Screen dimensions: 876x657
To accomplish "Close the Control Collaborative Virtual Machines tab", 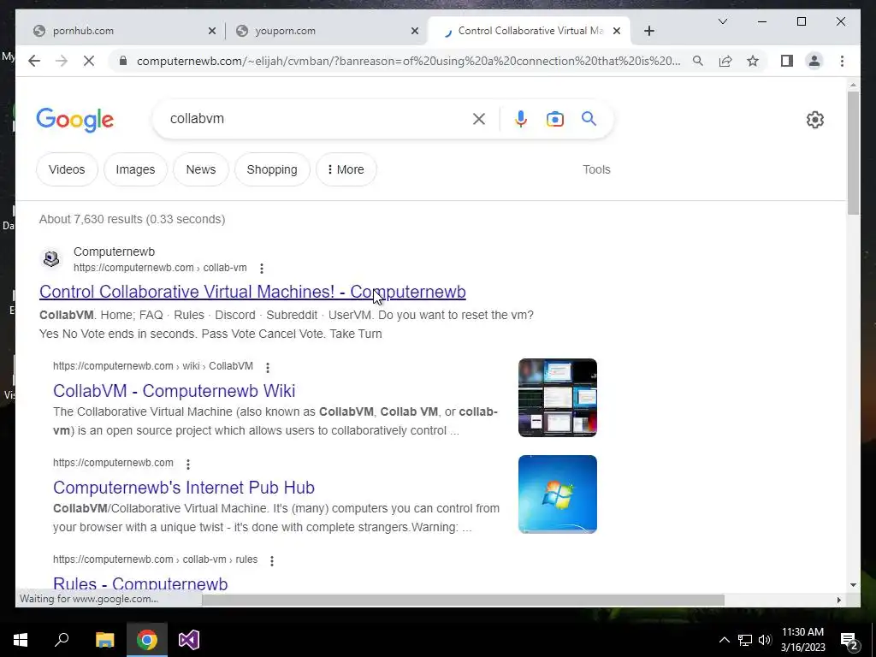I will tap(617, 32).
